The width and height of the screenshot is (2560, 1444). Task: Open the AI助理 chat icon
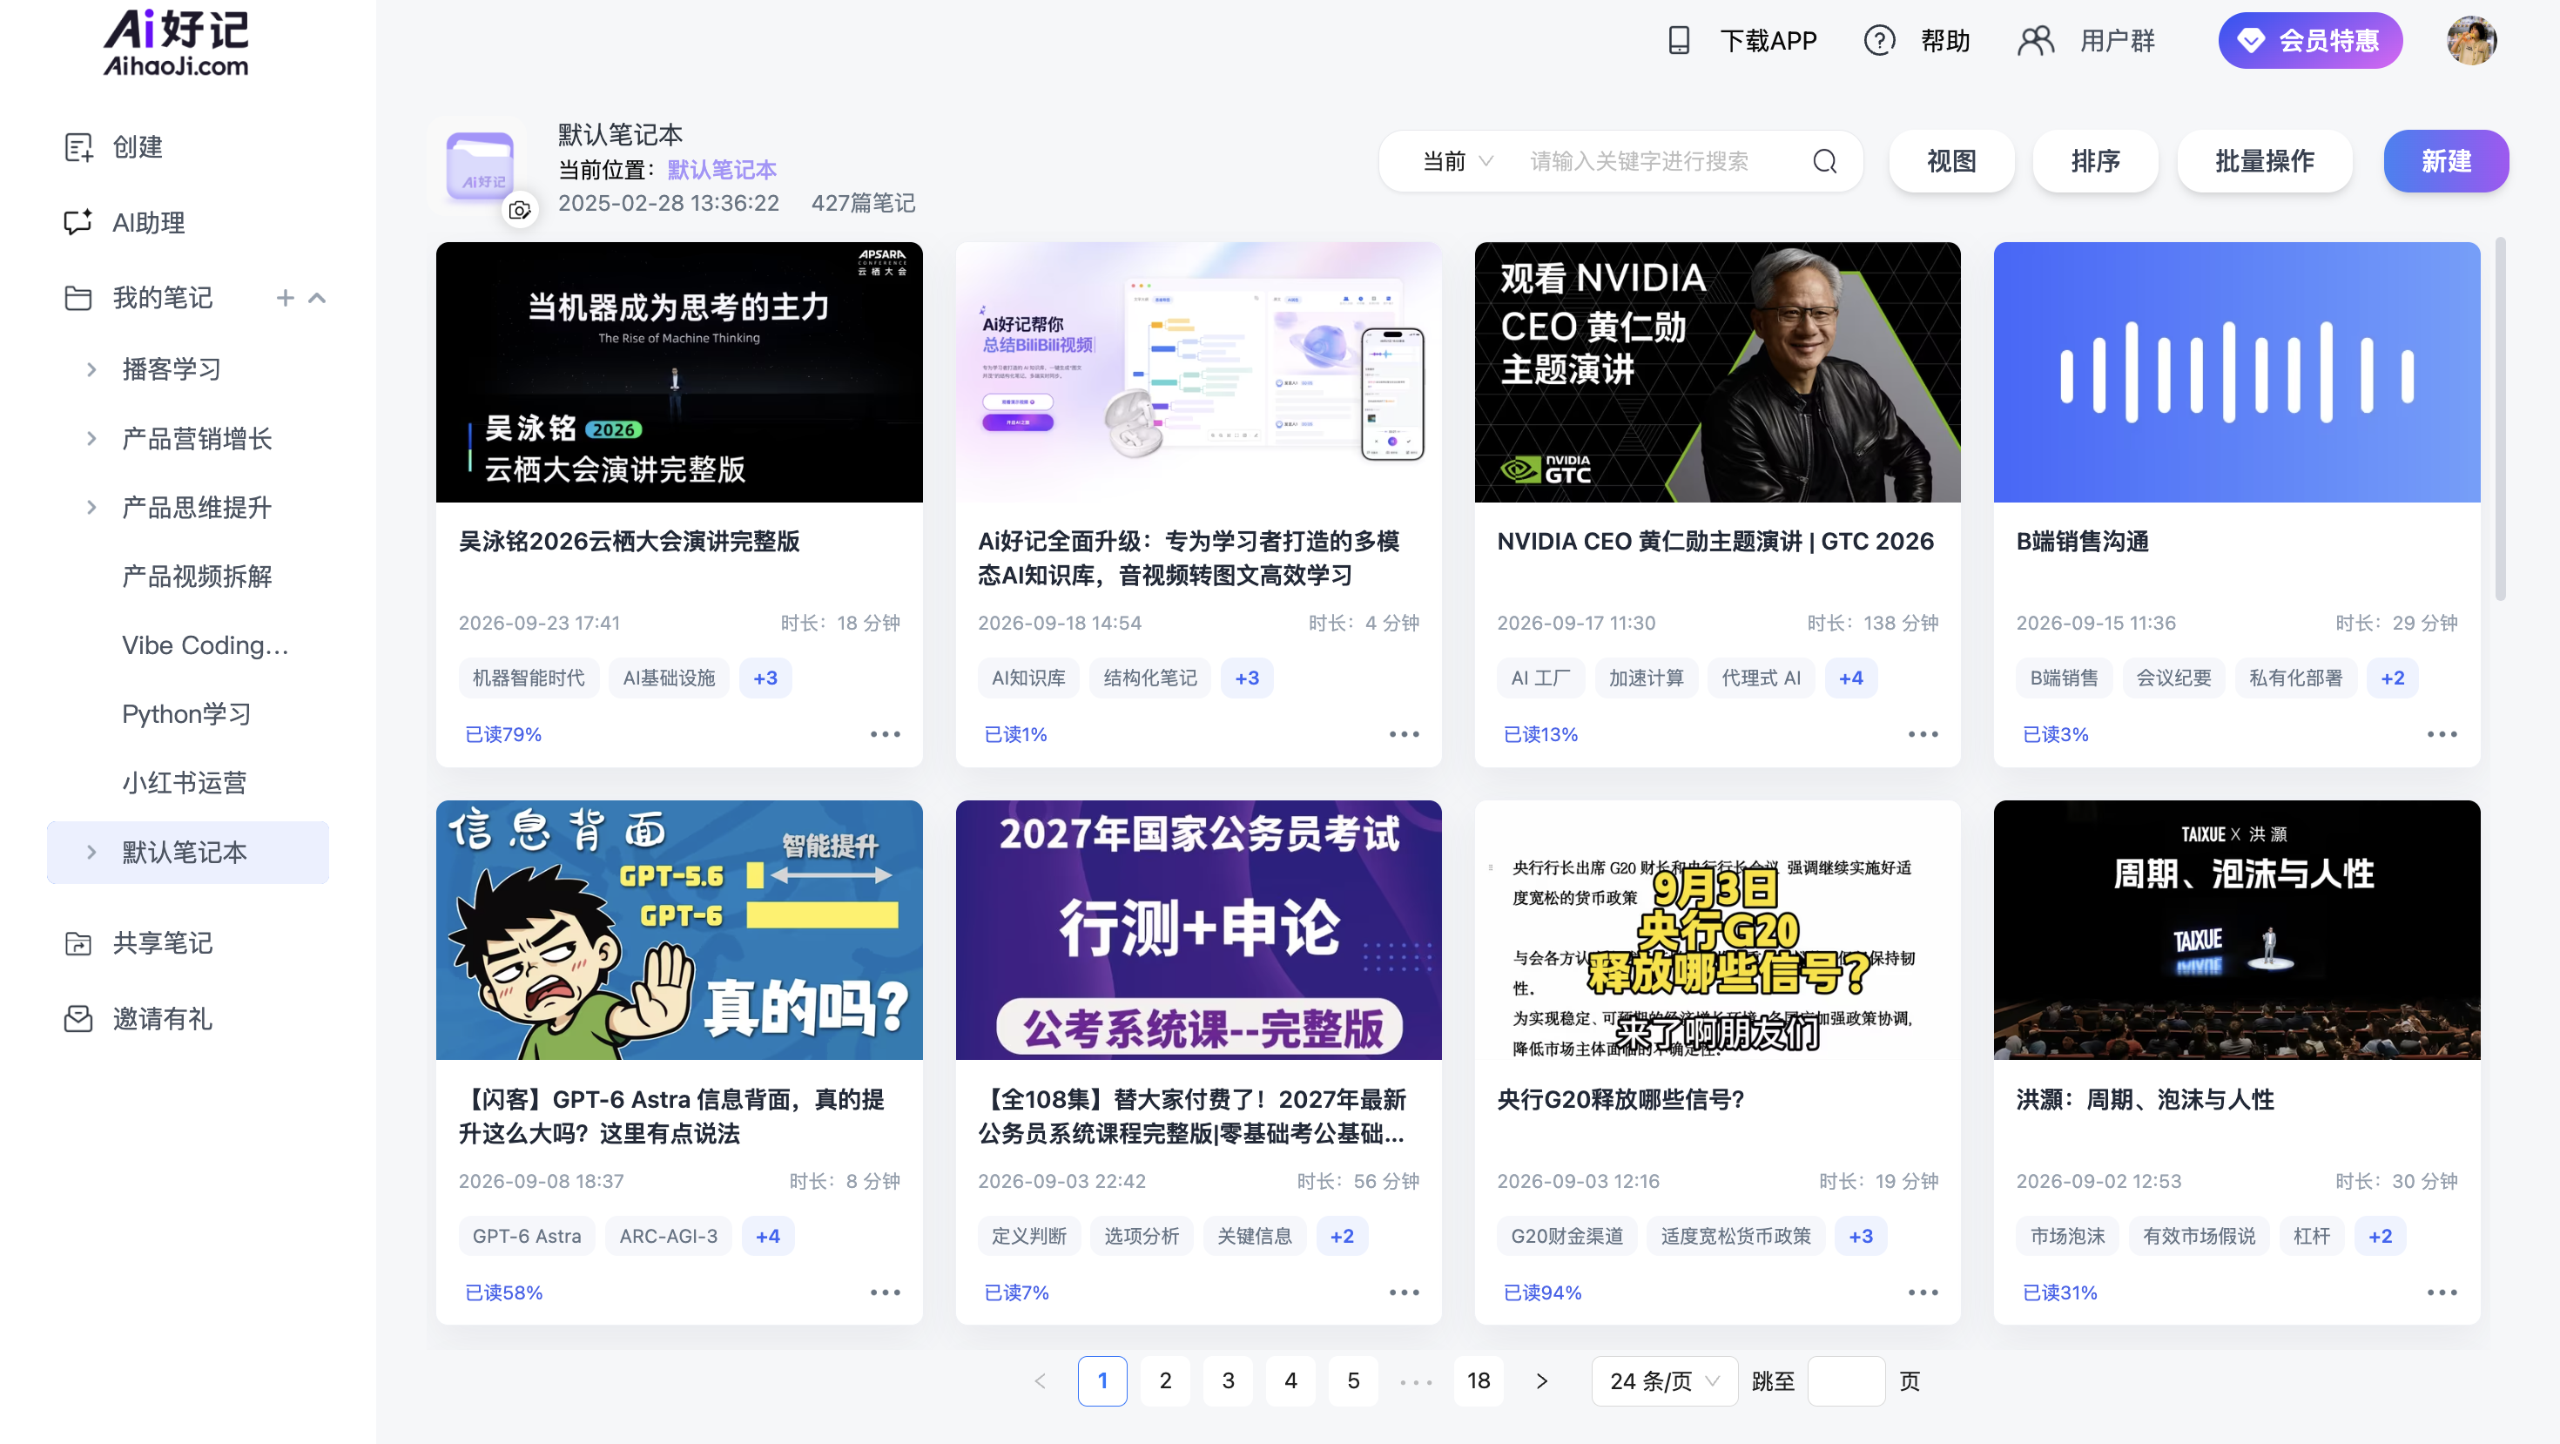click(x=78, y=221)
